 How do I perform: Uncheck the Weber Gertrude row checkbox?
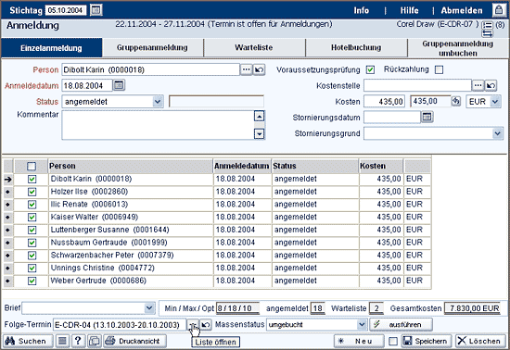point(32,281)
